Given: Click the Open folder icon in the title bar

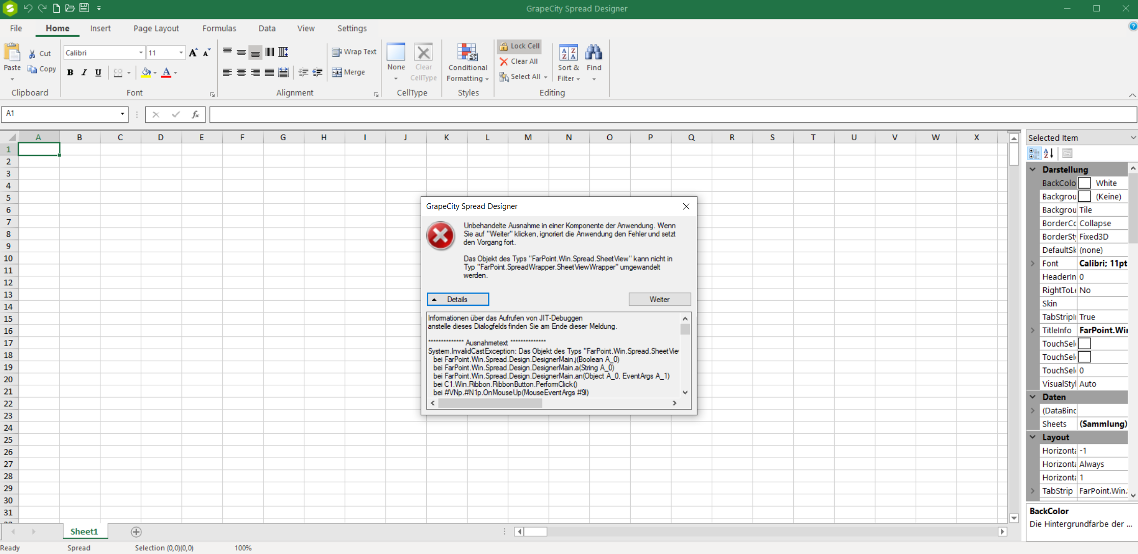Looking at the screenshot, I should (70, 8).
